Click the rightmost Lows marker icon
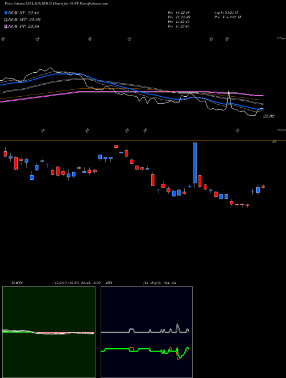The width and height of the screenshot is (286, 378). (x=237, y=131)
